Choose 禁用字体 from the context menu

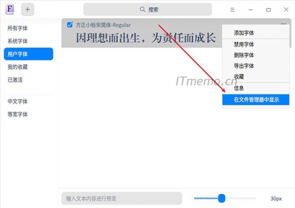(x=256, y=44)
